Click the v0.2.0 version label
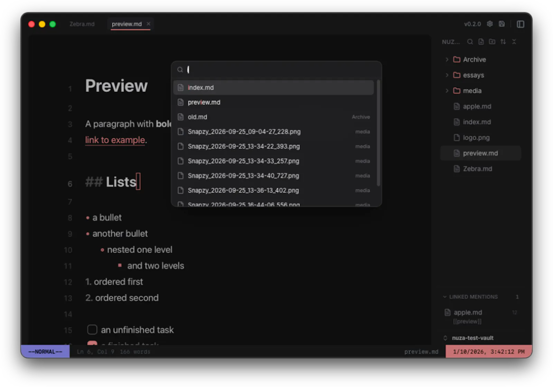This screenshot has height=387, width=553. [x=472, y=24]
